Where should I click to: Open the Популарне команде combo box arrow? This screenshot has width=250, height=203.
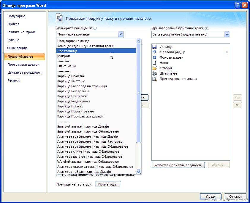(x=121, y=34)
